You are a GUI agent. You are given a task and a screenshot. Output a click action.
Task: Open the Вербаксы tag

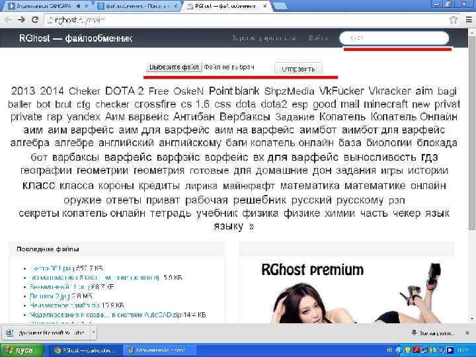pos(245,116)
